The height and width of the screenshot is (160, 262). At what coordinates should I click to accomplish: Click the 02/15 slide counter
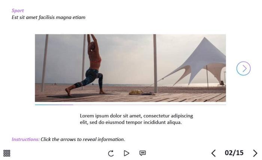coord(234,153)
